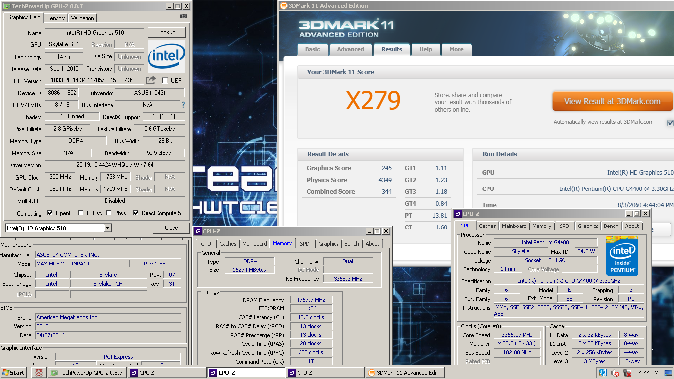Click the title bar icon of the CPU-Z processor window
The width and height of the screenshot is (674, 379).
tap(457, 214)
